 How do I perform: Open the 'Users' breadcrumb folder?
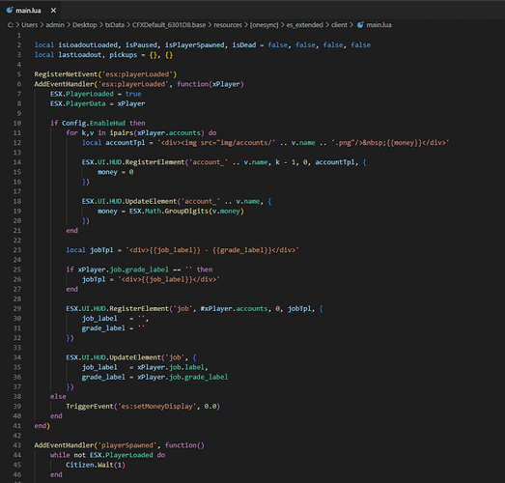pos(30,25)
